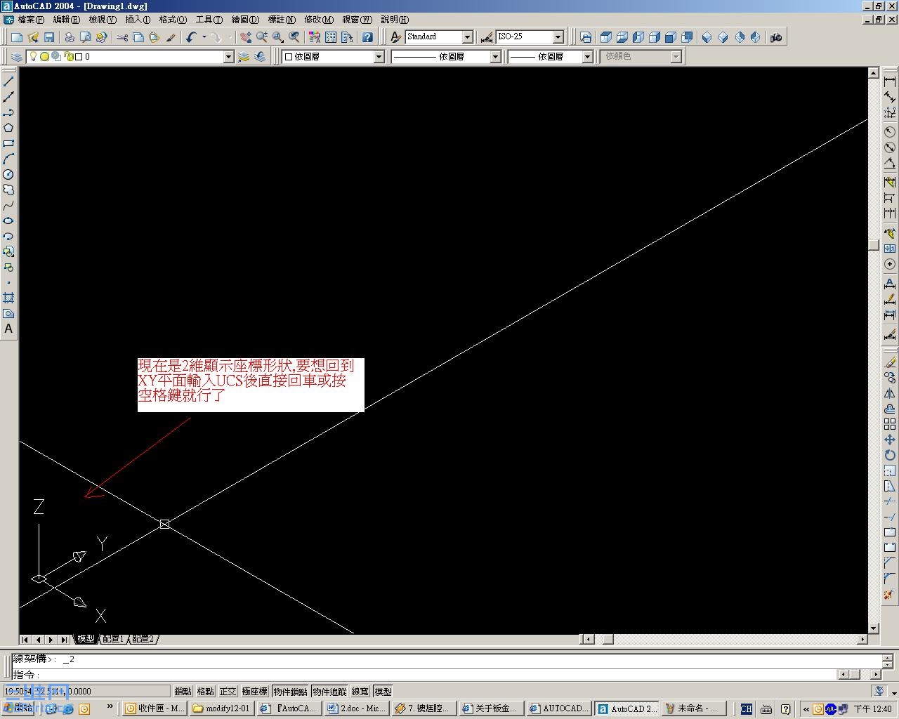
Task: Switch to 2.doc Microsoft Word taskbar button
Action: pyautogui.click(x=355, y=708)
